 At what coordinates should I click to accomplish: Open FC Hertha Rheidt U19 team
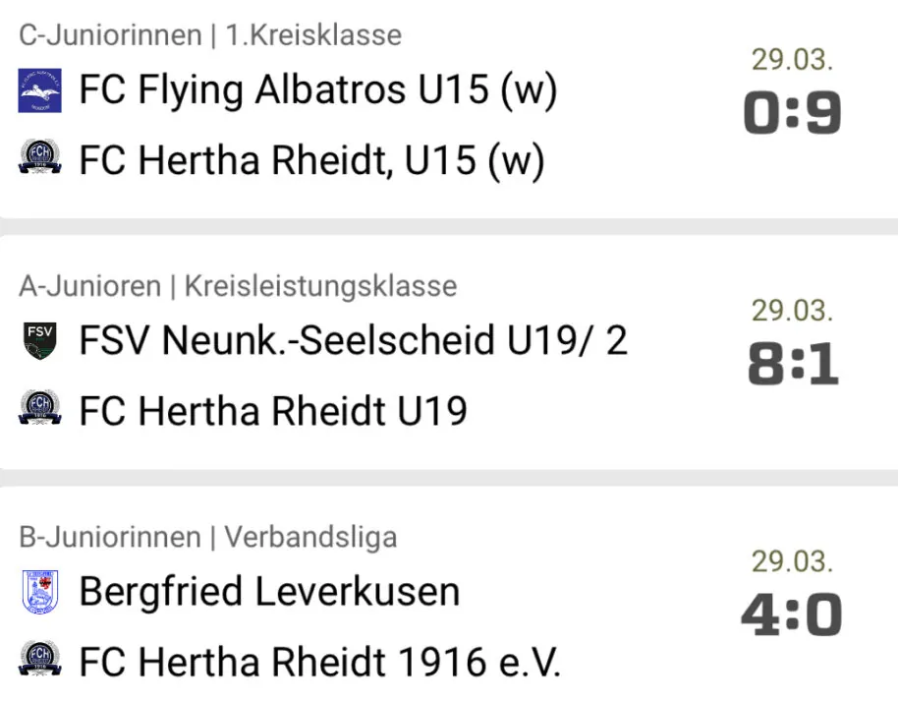click(x=273, y=411)
